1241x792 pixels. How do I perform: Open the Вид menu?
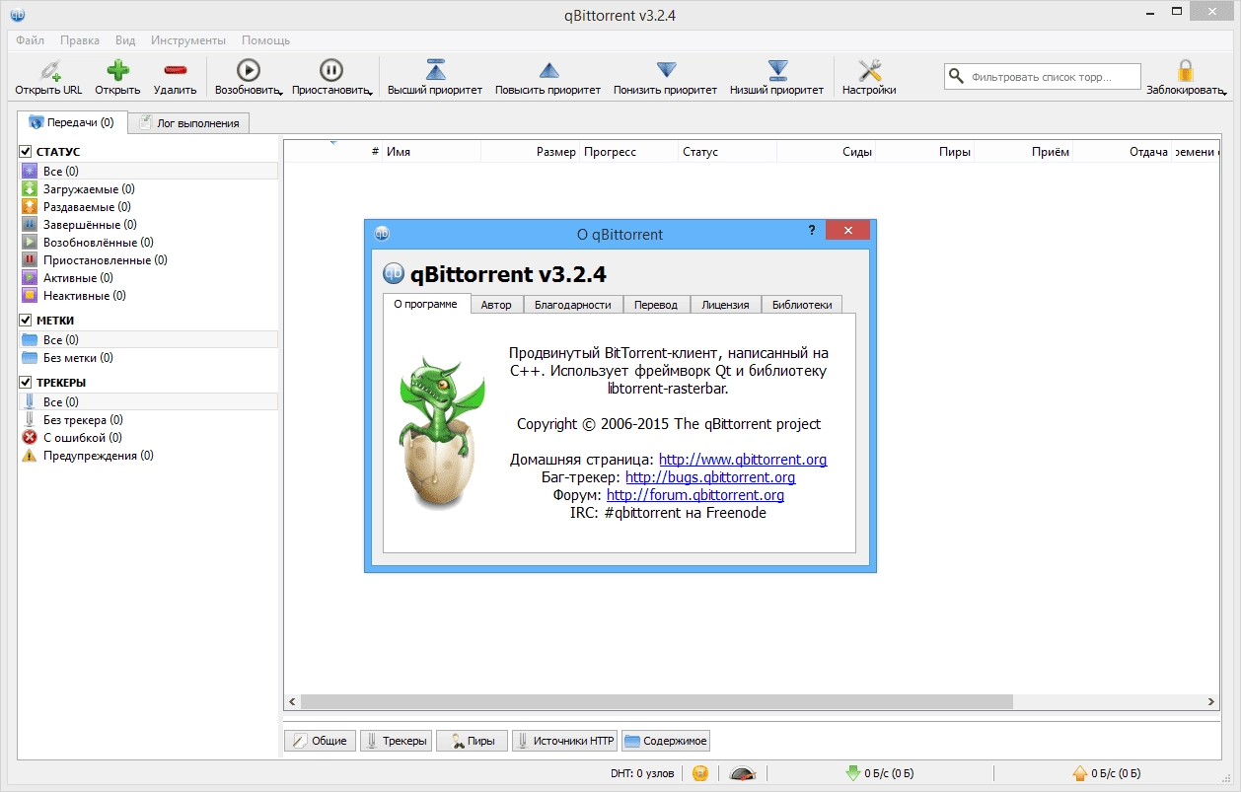pos(125,40)
